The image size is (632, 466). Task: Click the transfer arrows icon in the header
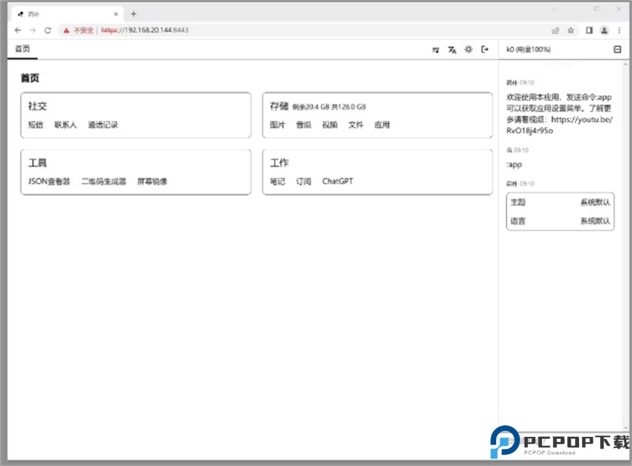436,50
